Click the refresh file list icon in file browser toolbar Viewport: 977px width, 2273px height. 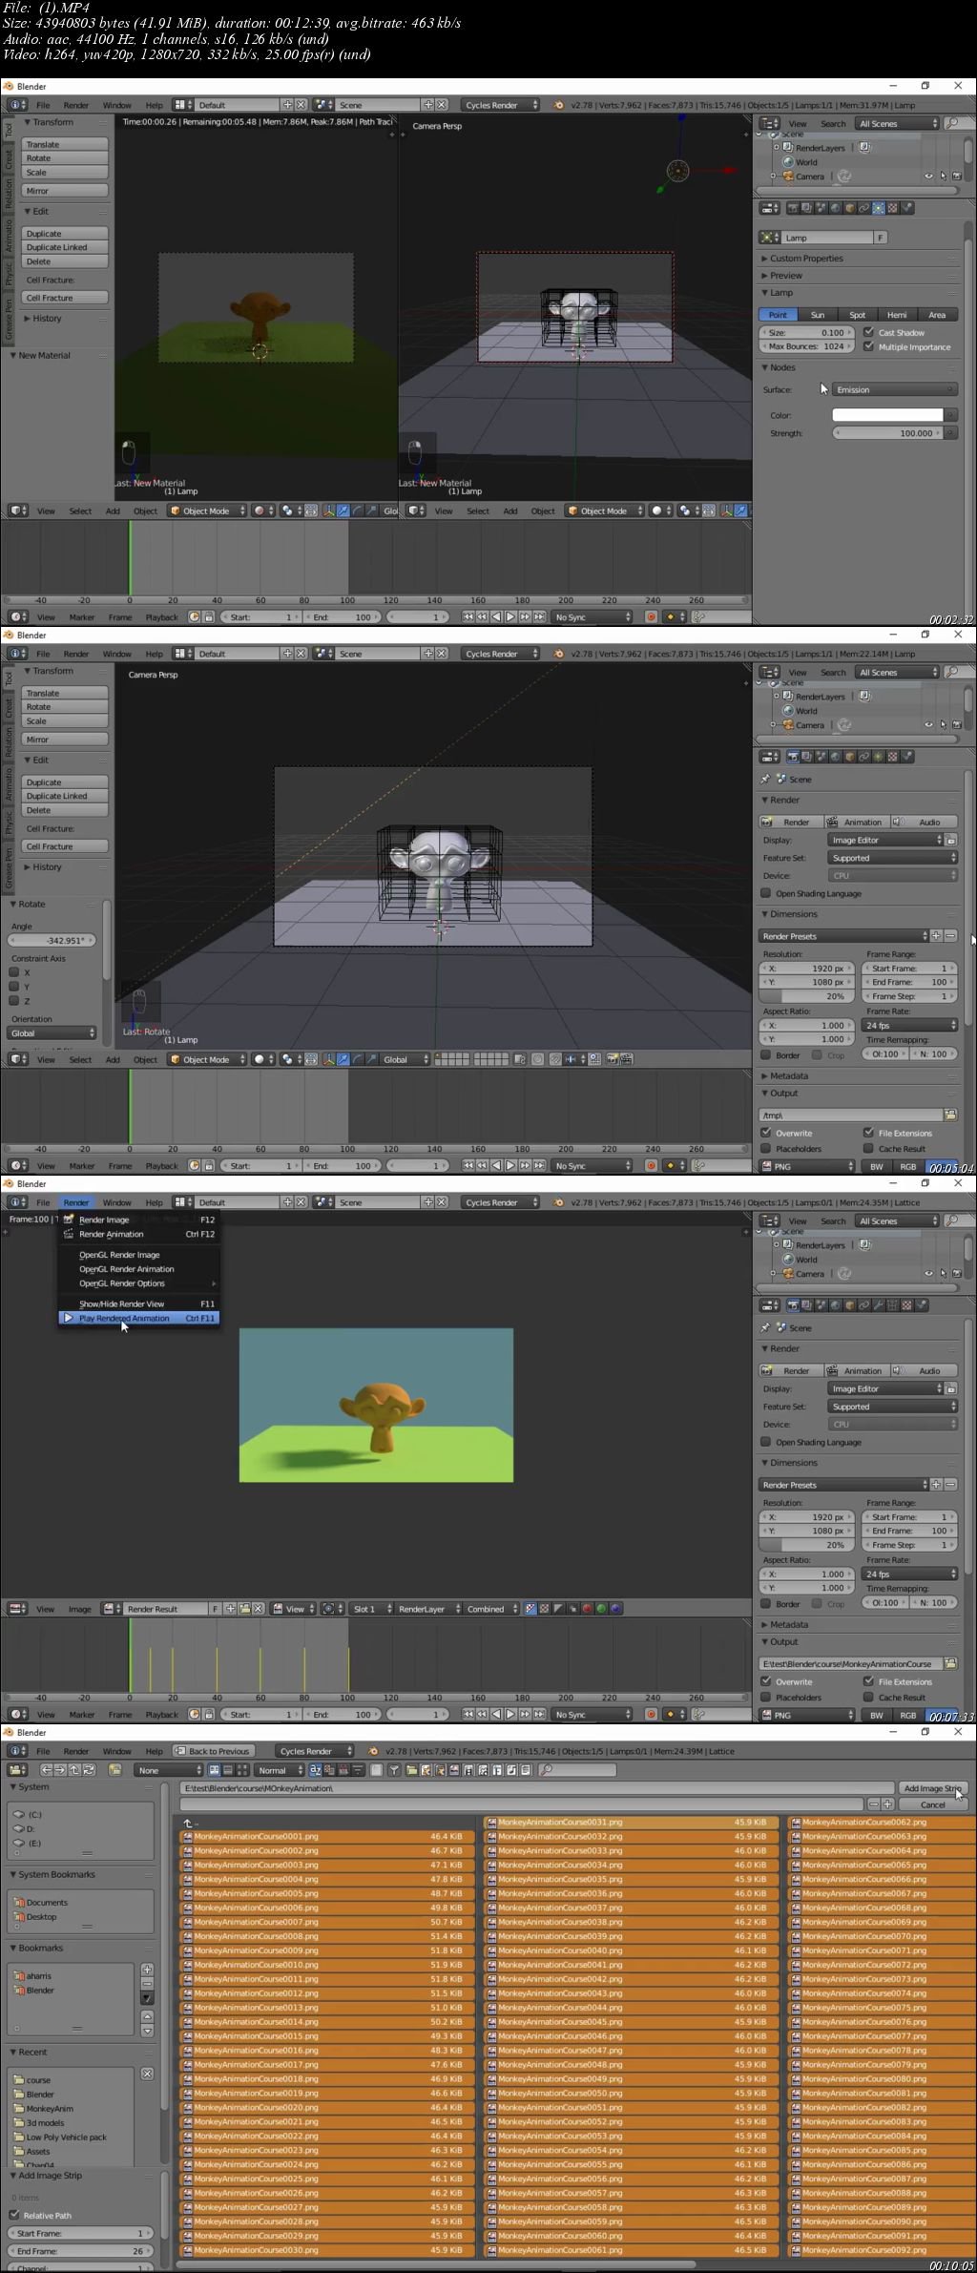click(89, 1770)
